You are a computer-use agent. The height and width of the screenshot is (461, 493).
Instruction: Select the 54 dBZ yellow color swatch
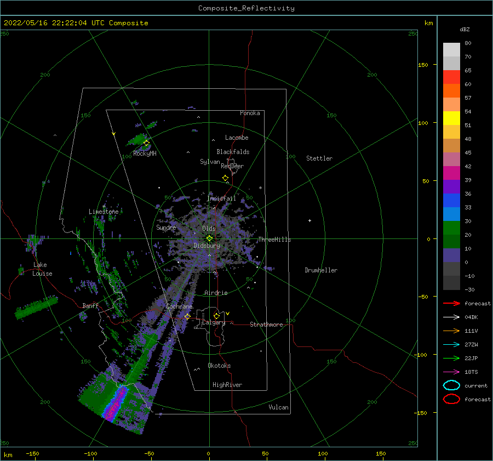[x=451, y=118]
